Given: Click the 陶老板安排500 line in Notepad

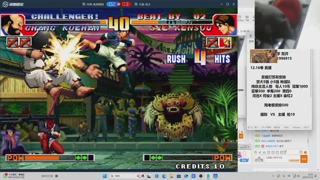Looking at the screenshot, I should (276, 105).
